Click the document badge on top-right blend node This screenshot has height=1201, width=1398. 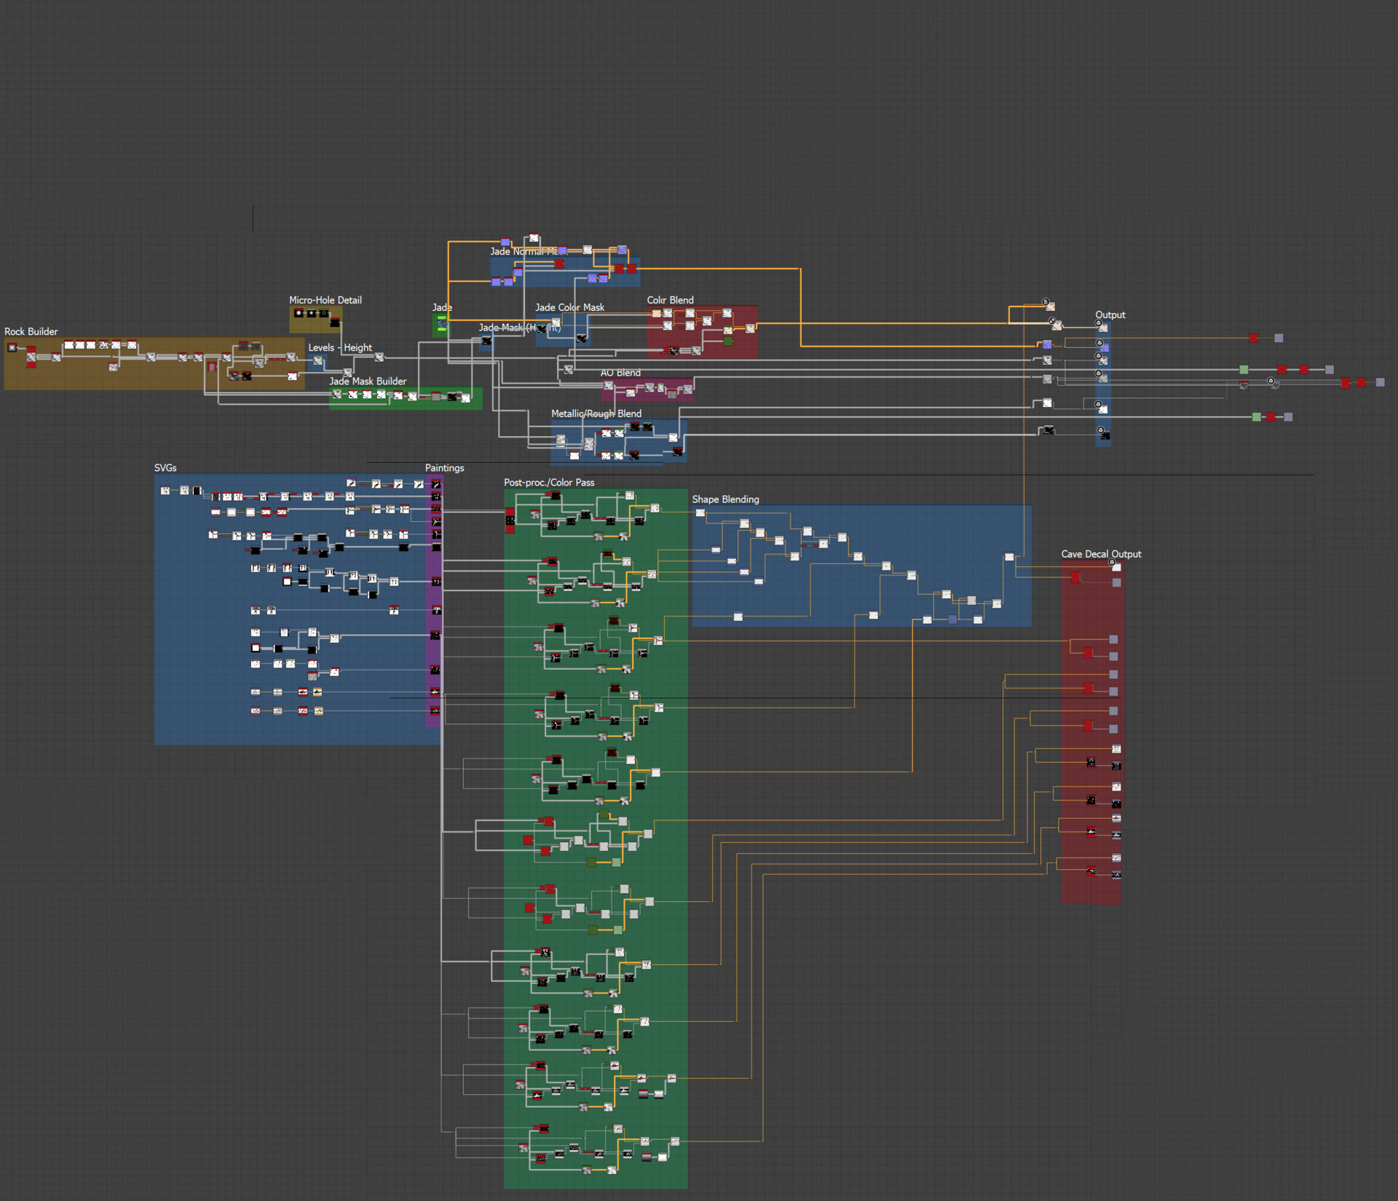[x=1046, y=301]
